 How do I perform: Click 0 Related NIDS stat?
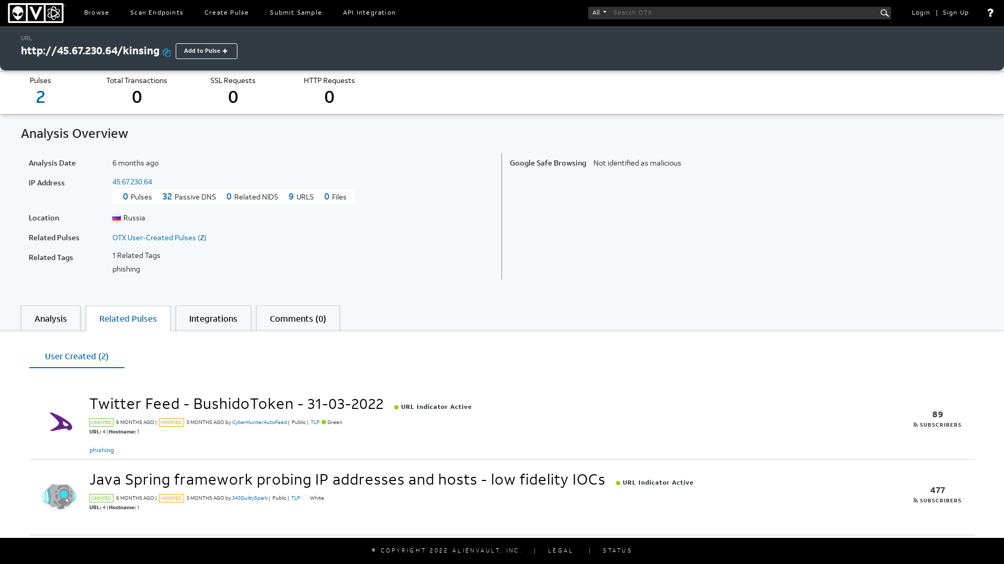[252, 197]
